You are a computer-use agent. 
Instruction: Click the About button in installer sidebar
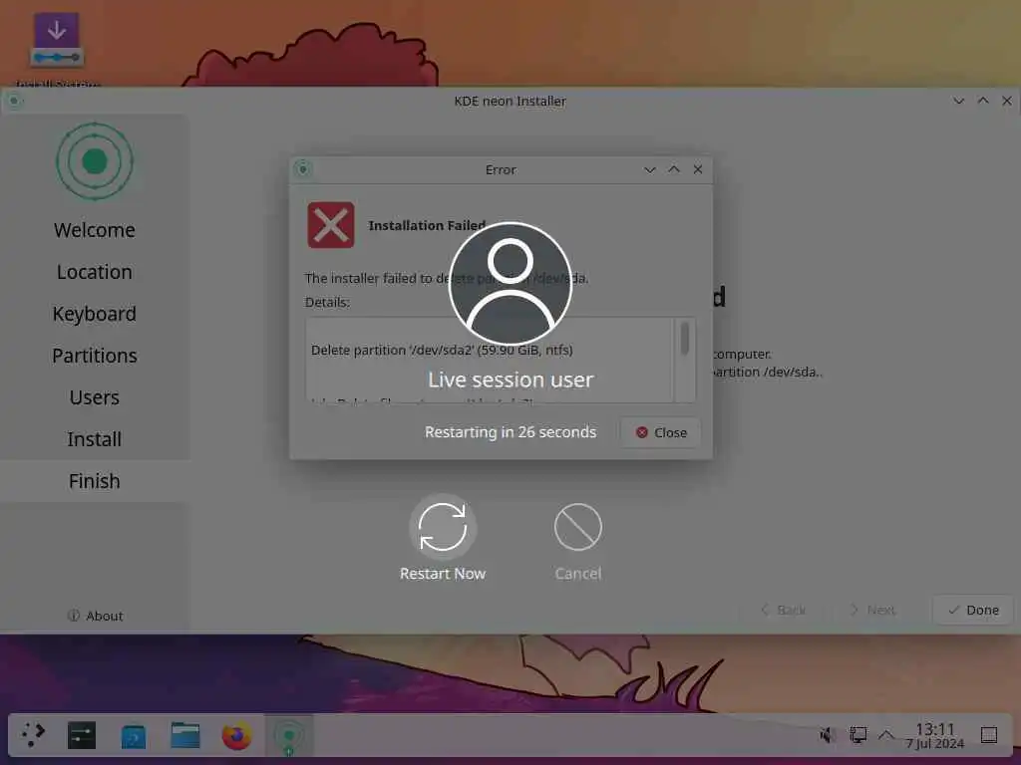coord(95,616)
